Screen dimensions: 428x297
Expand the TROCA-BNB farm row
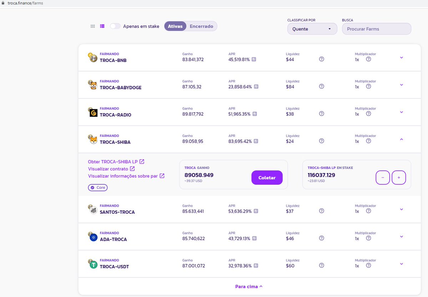(402, 58)
